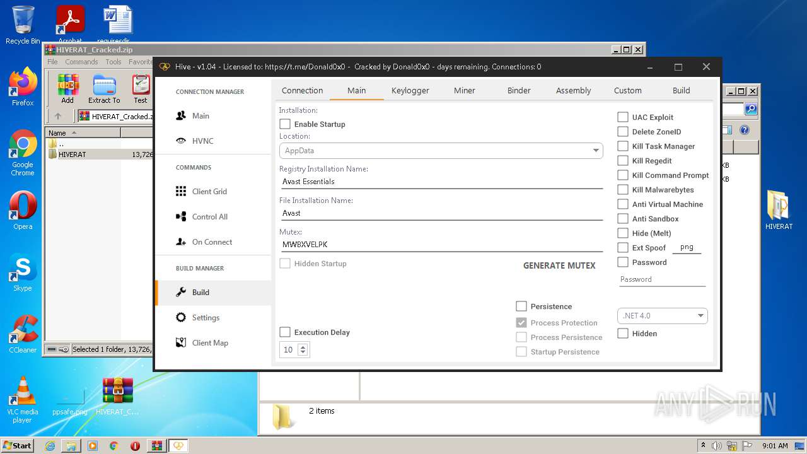Click the search icon in the Explorer window
The image size is (807, 454).
(751, 109)
